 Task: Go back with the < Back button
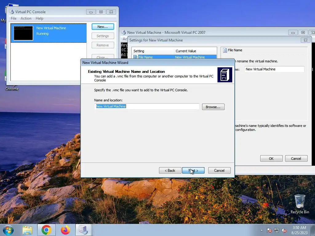click(170, 170)
